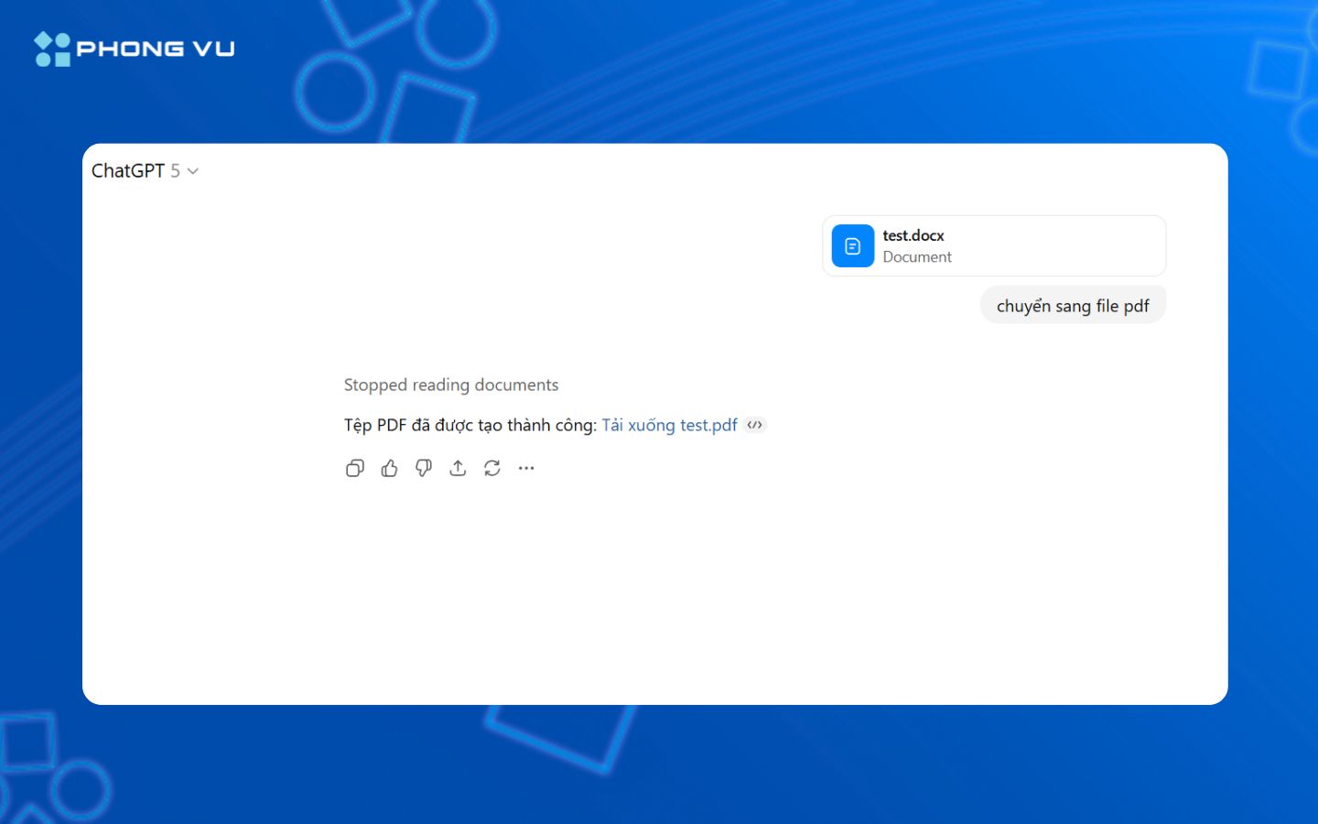1318x824 pixels.
Task: Click the Phong Vu brand text
Action: point(156,49)
